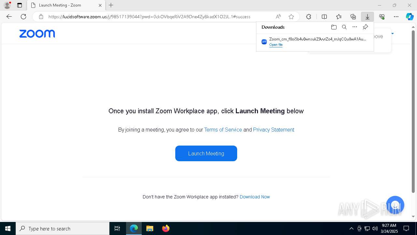Launch Firefox from the taskbar
This screenshot has height=235, width=417.
click(x=166, y=228)
